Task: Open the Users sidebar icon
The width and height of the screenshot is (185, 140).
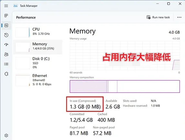Action: pos(6,54)
